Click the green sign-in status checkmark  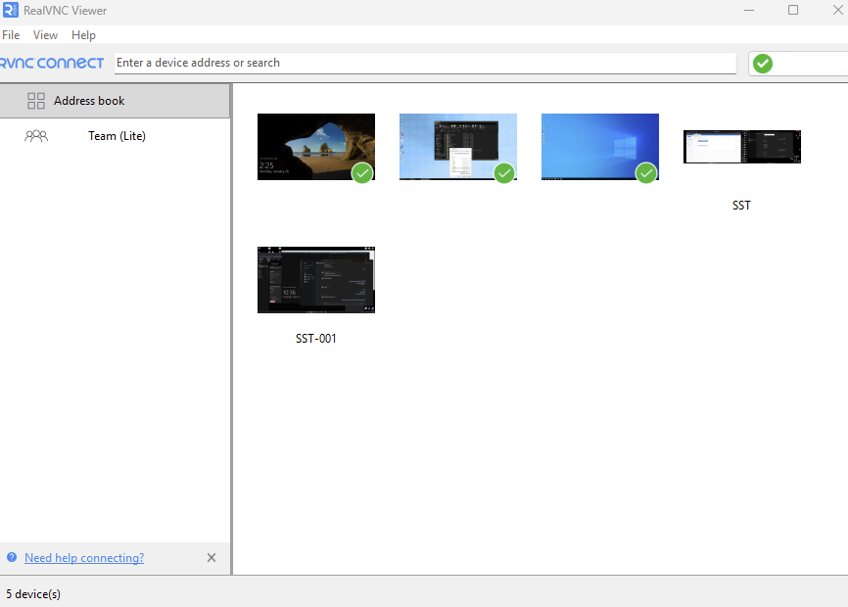click(x=763, y=64)
